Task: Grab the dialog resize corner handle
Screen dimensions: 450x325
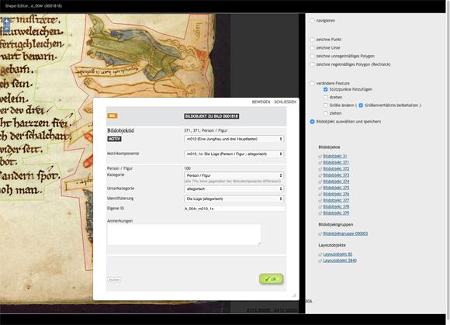Action: point(294,296)
